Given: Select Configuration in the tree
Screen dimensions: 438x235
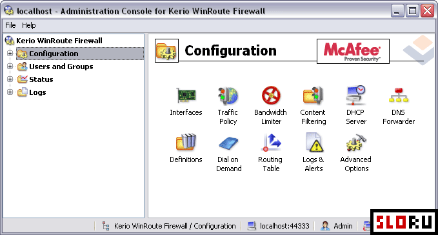Looking at the screenshot, I should pyautogui.click(x=80, y=54).
